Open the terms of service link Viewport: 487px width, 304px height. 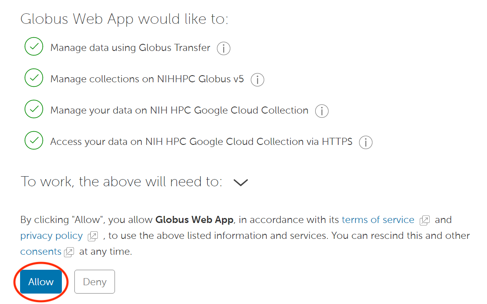(x=378, y=220)
